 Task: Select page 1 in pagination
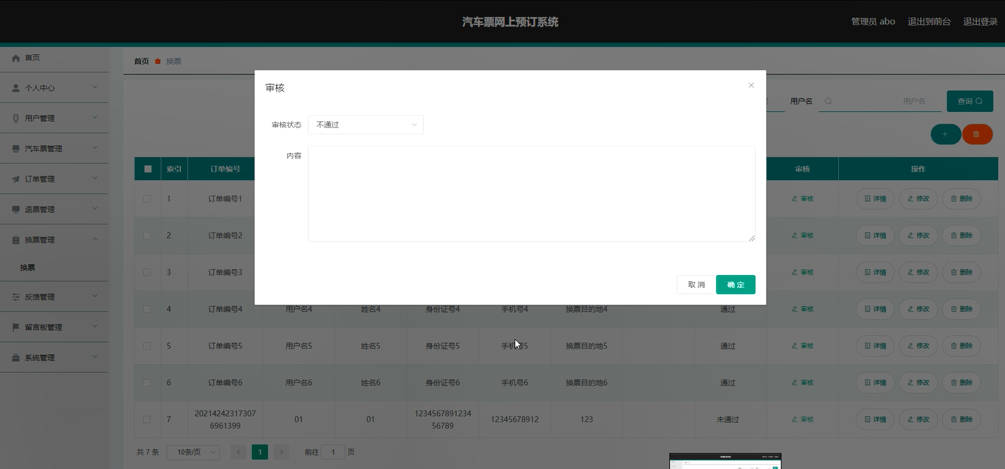tap(260, 452)
